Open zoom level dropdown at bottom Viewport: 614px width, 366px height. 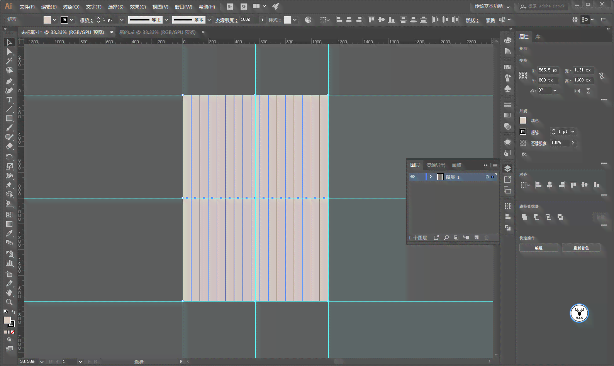click(42, 362)
